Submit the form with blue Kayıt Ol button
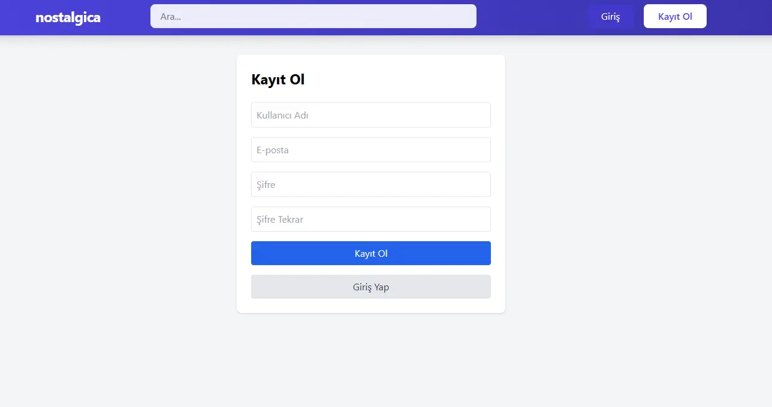 coord(371,253)
